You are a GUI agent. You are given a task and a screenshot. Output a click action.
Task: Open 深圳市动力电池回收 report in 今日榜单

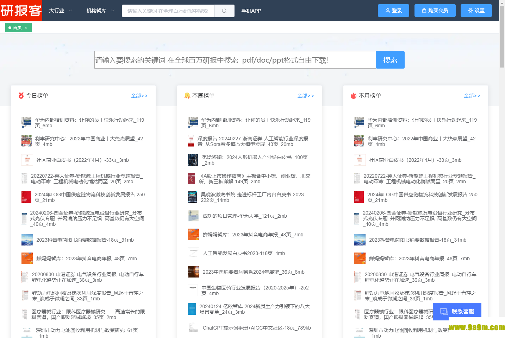point(87,333)
